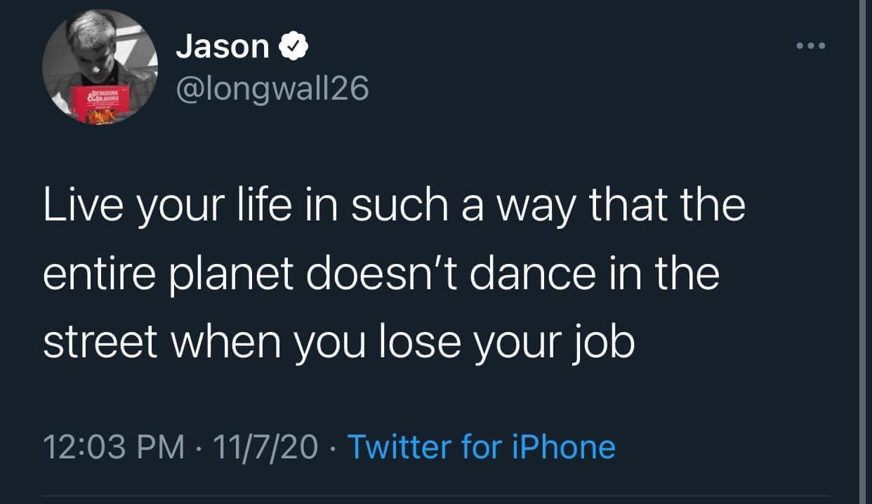Click the vertical scrollbar on the right edge
Viewport: 872px width, 504px height.
coord(863,252)
